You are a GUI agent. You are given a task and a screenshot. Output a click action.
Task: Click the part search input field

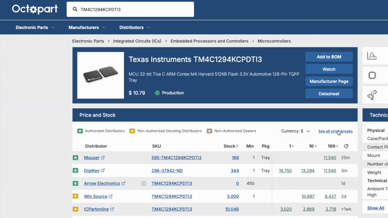[x=130, y=9]
